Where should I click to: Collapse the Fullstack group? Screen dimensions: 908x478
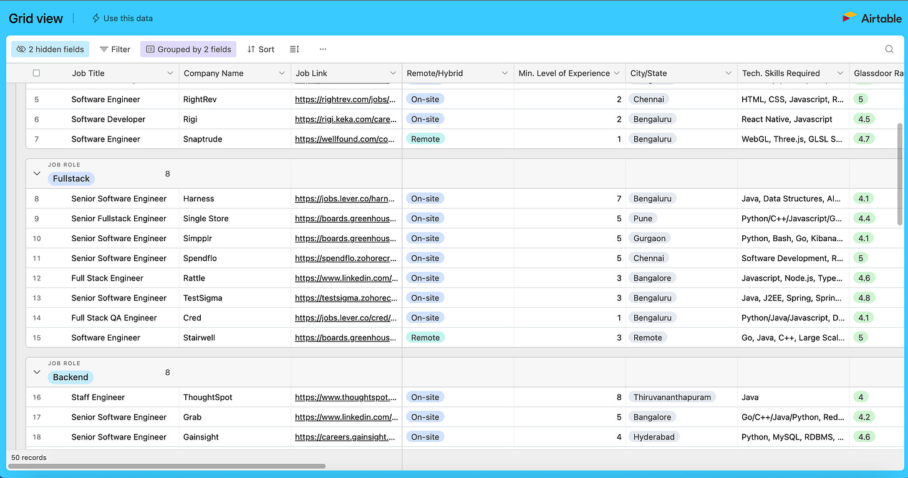click(36, 174)
